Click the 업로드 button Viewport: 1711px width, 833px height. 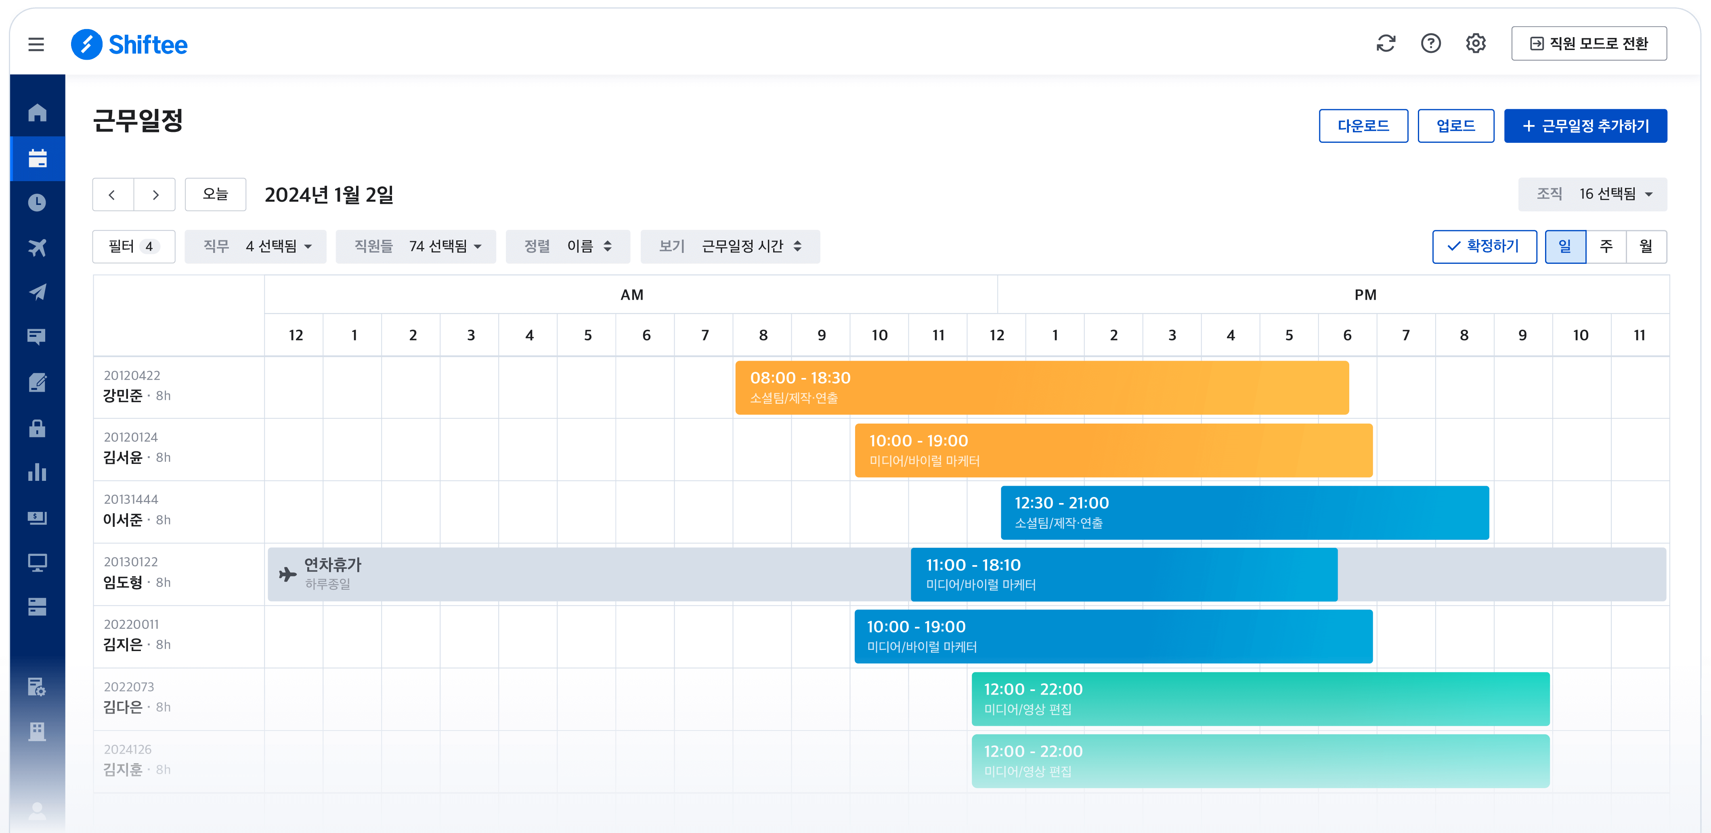click(1455, 126)
